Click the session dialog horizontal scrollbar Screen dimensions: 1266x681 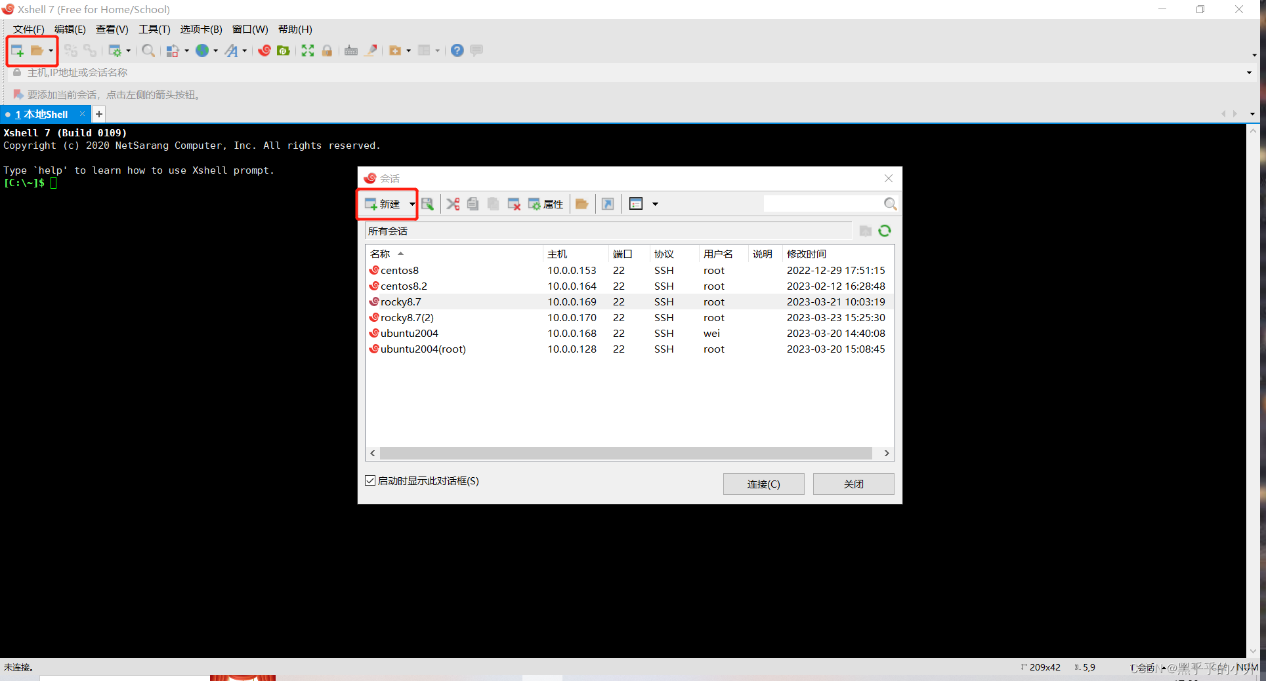tap(625, 453)
